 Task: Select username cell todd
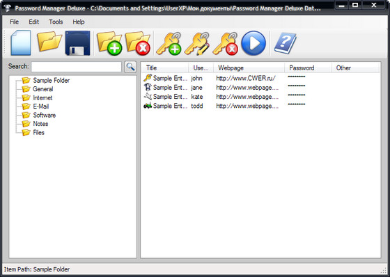pyautogui.click(x=197, y=106)
